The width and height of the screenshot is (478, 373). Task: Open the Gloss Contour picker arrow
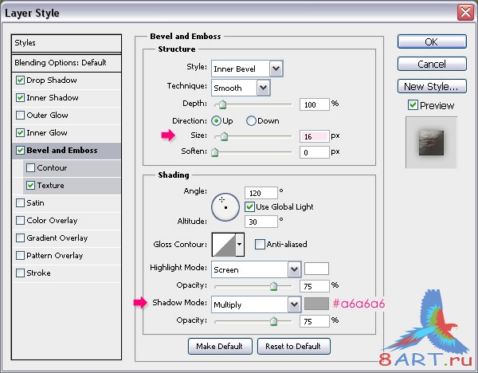coord(240,245)
